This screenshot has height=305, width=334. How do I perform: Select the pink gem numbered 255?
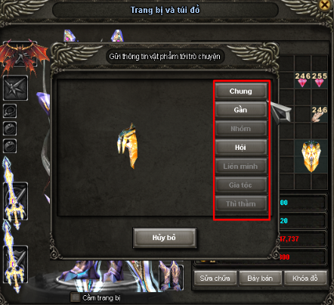pos(320,79)
